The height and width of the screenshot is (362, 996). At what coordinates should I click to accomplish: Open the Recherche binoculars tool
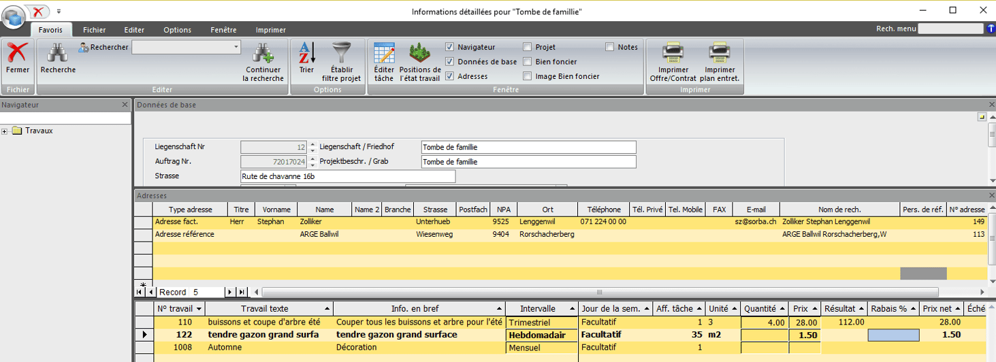point(58,52)
